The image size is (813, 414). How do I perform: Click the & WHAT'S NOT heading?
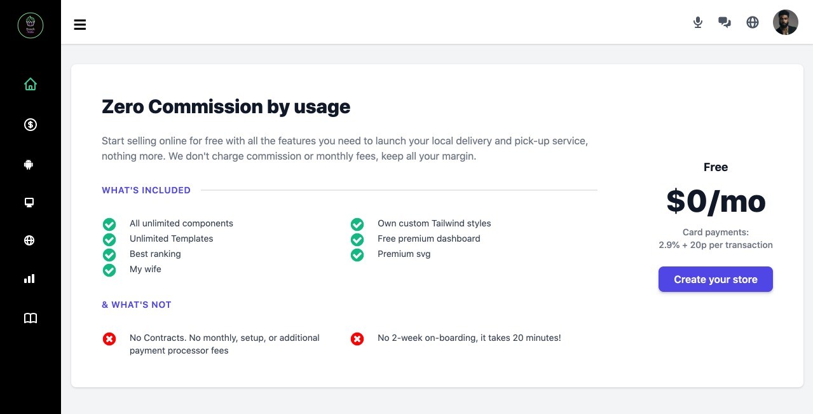coord(136,305)
